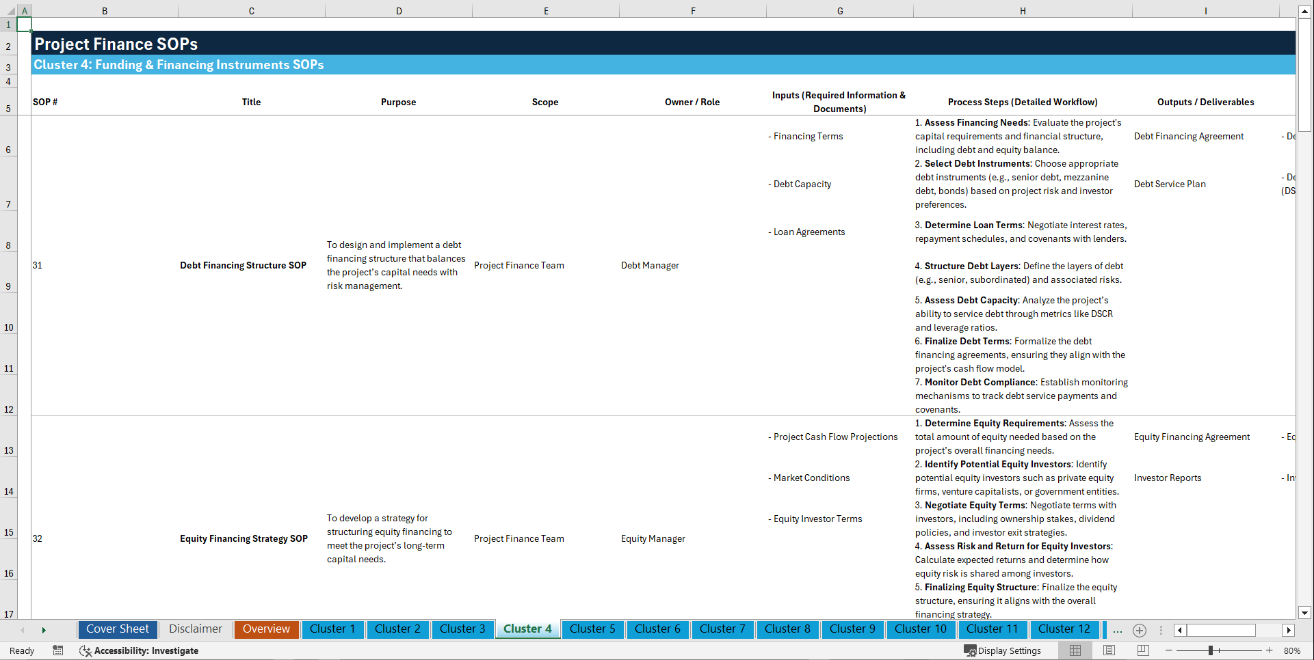1314x660 pixels.
Task: Select Page Layout view icon
Action: [x=1108, y=650]
